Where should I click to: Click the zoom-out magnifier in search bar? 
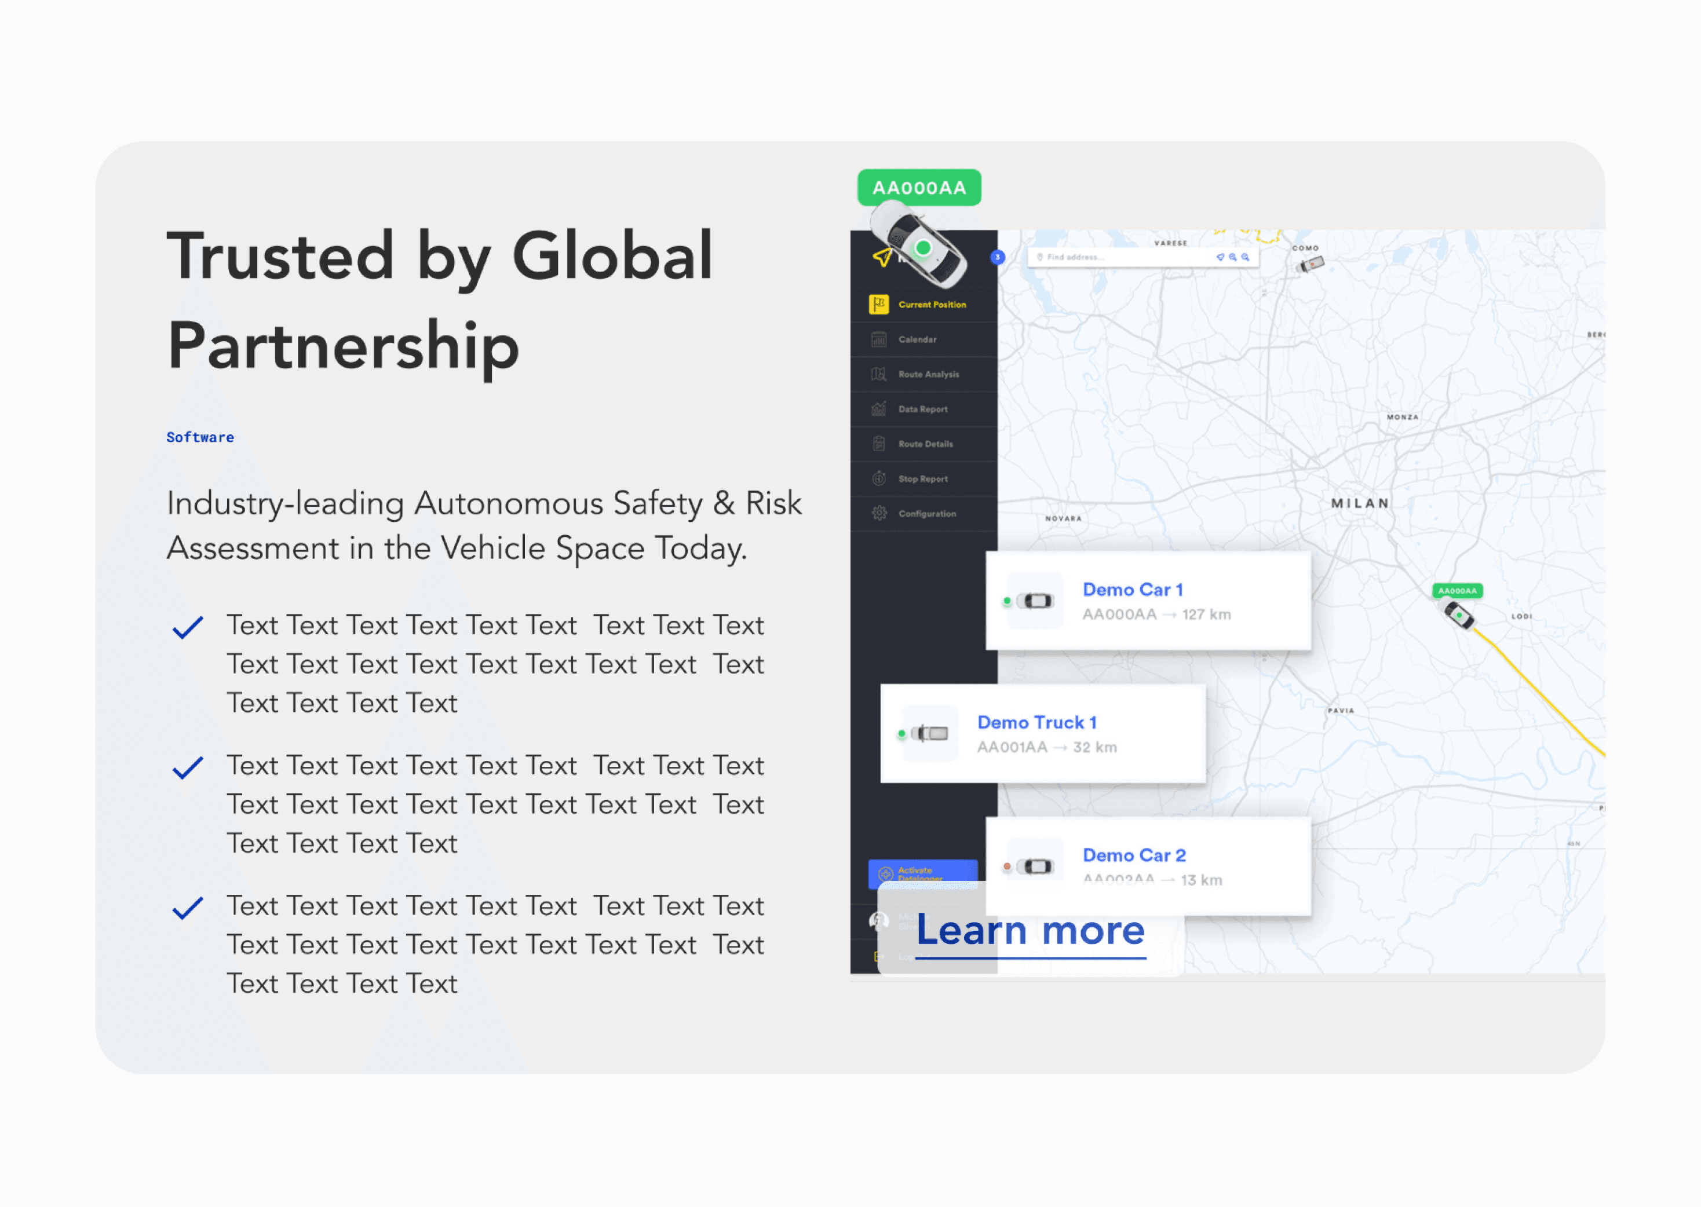tap(1245, 257)
